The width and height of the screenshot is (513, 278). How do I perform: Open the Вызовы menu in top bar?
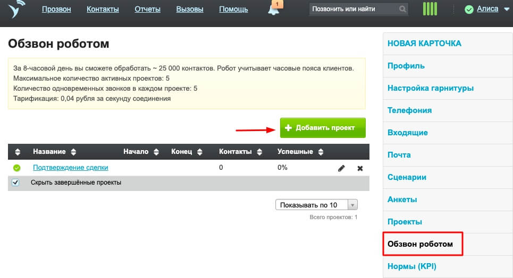pos(190,9)
